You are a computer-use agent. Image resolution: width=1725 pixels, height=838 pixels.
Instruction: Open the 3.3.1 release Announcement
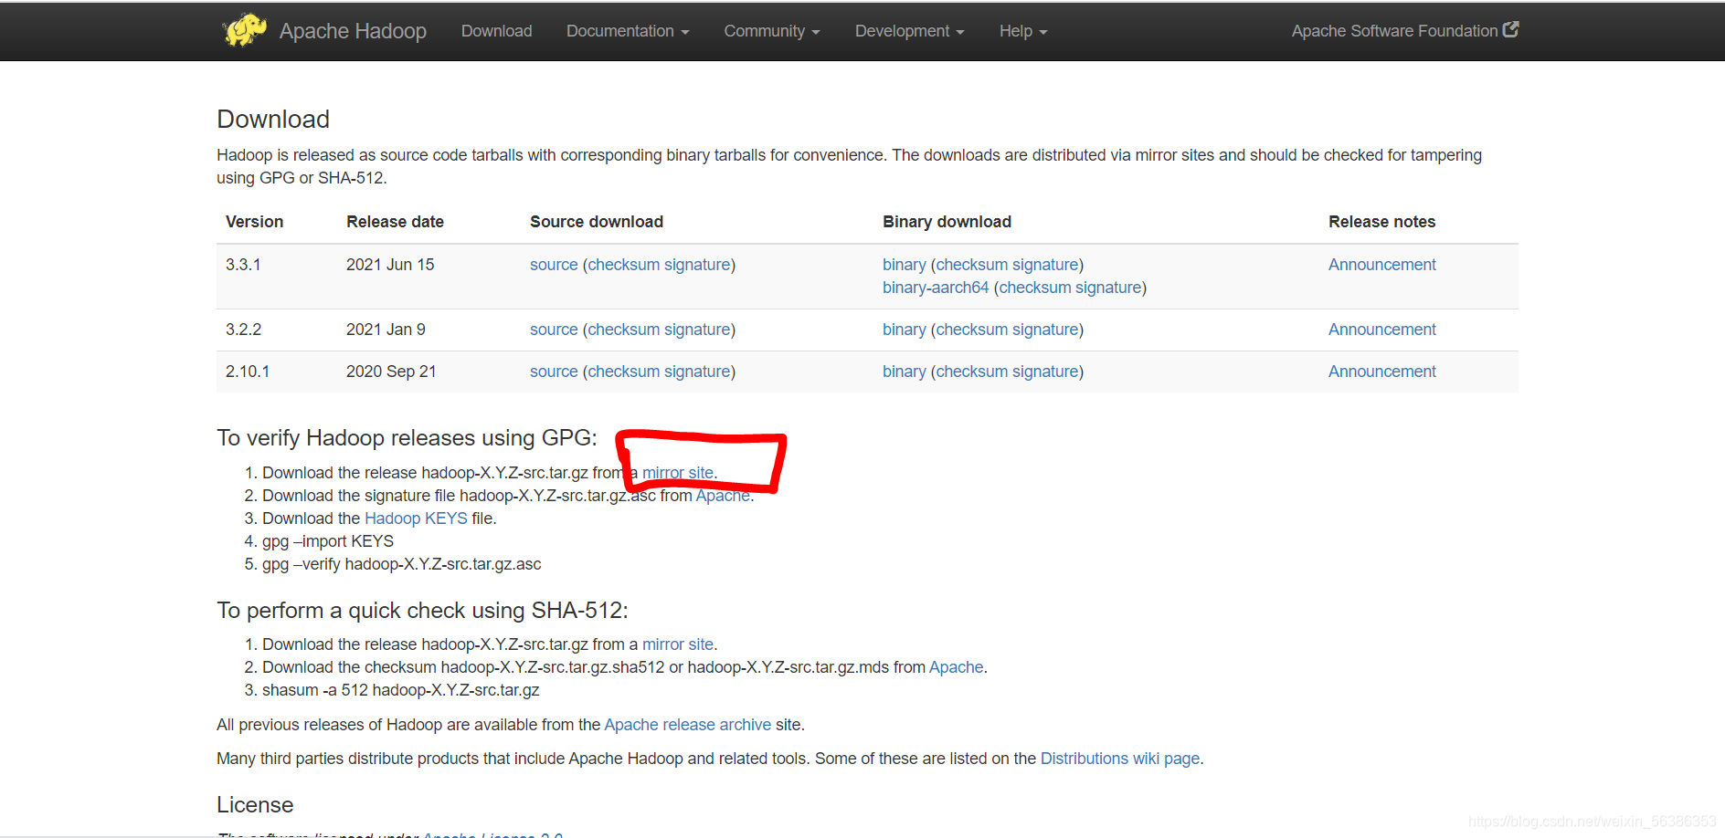click(1381, 265)
